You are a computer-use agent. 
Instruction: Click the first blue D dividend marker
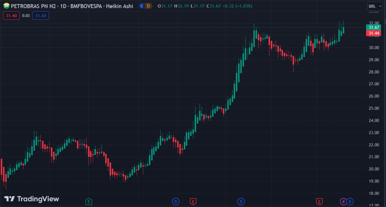[x=176, y=202]
